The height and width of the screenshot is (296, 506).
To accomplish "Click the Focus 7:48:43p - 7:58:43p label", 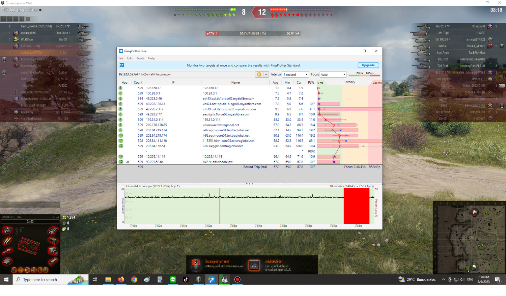I will coord(362,167).
